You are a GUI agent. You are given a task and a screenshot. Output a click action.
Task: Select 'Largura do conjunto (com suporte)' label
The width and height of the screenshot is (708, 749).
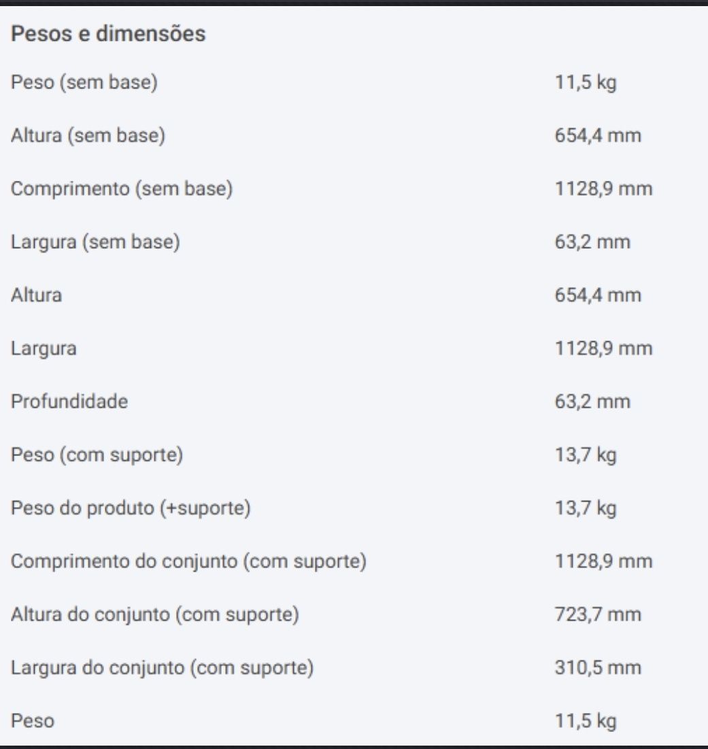[x=162, y=668]
